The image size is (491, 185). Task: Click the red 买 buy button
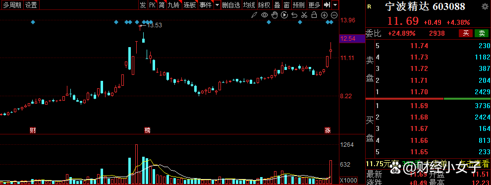[x=466, y=33]
